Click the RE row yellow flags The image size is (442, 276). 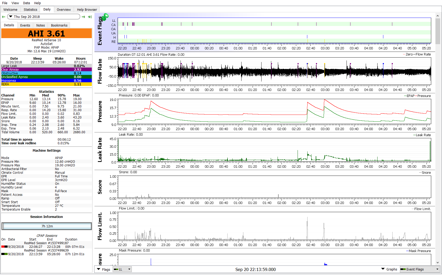(144, 41)
